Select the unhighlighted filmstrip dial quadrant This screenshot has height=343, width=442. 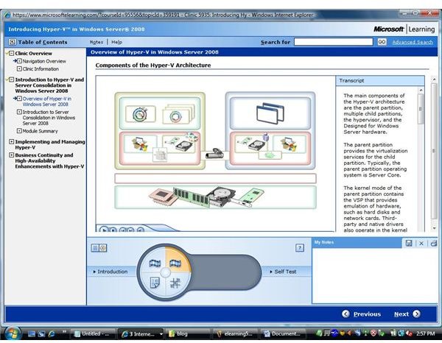155,264
